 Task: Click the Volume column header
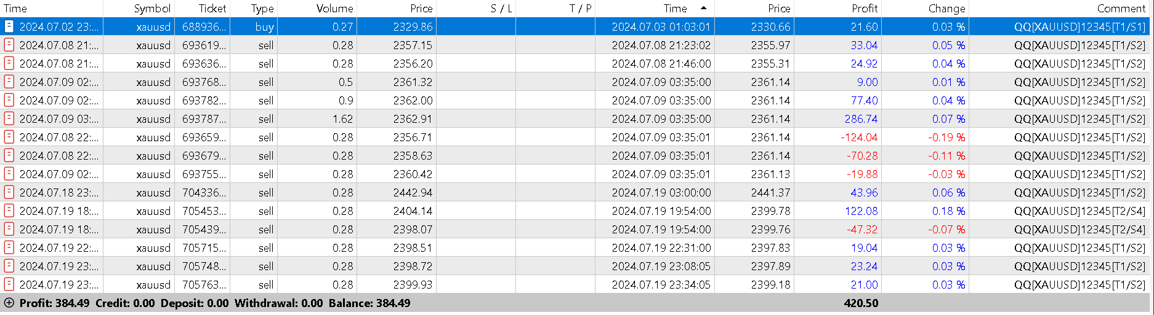pyautogui.click(x=334, y=9)
